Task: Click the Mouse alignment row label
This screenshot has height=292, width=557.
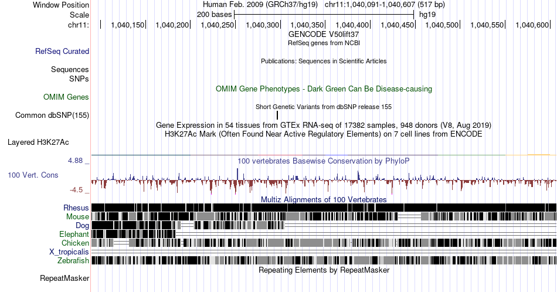Action: (77, 217)
